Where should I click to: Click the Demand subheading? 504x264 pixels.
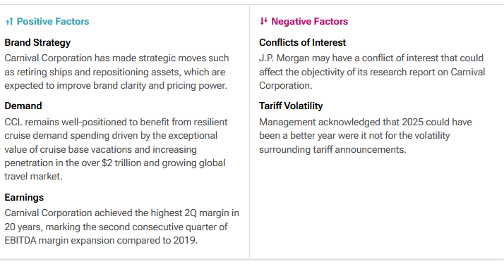[x=23, y=106]
